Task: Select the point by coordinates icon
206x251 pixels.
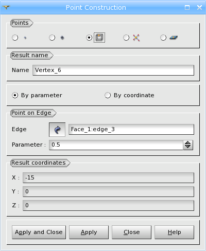Action: 25,38
